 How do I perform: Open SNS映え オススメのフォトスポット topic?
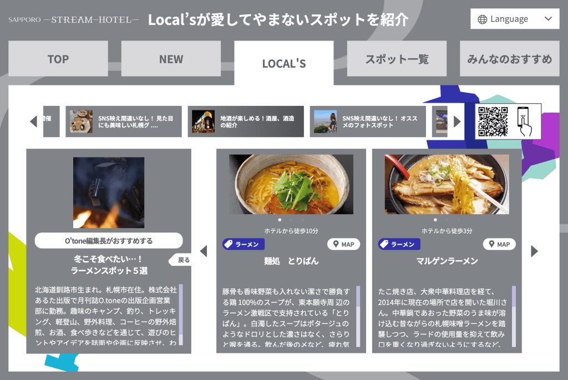pyautogui.click(x=368, y=121)
